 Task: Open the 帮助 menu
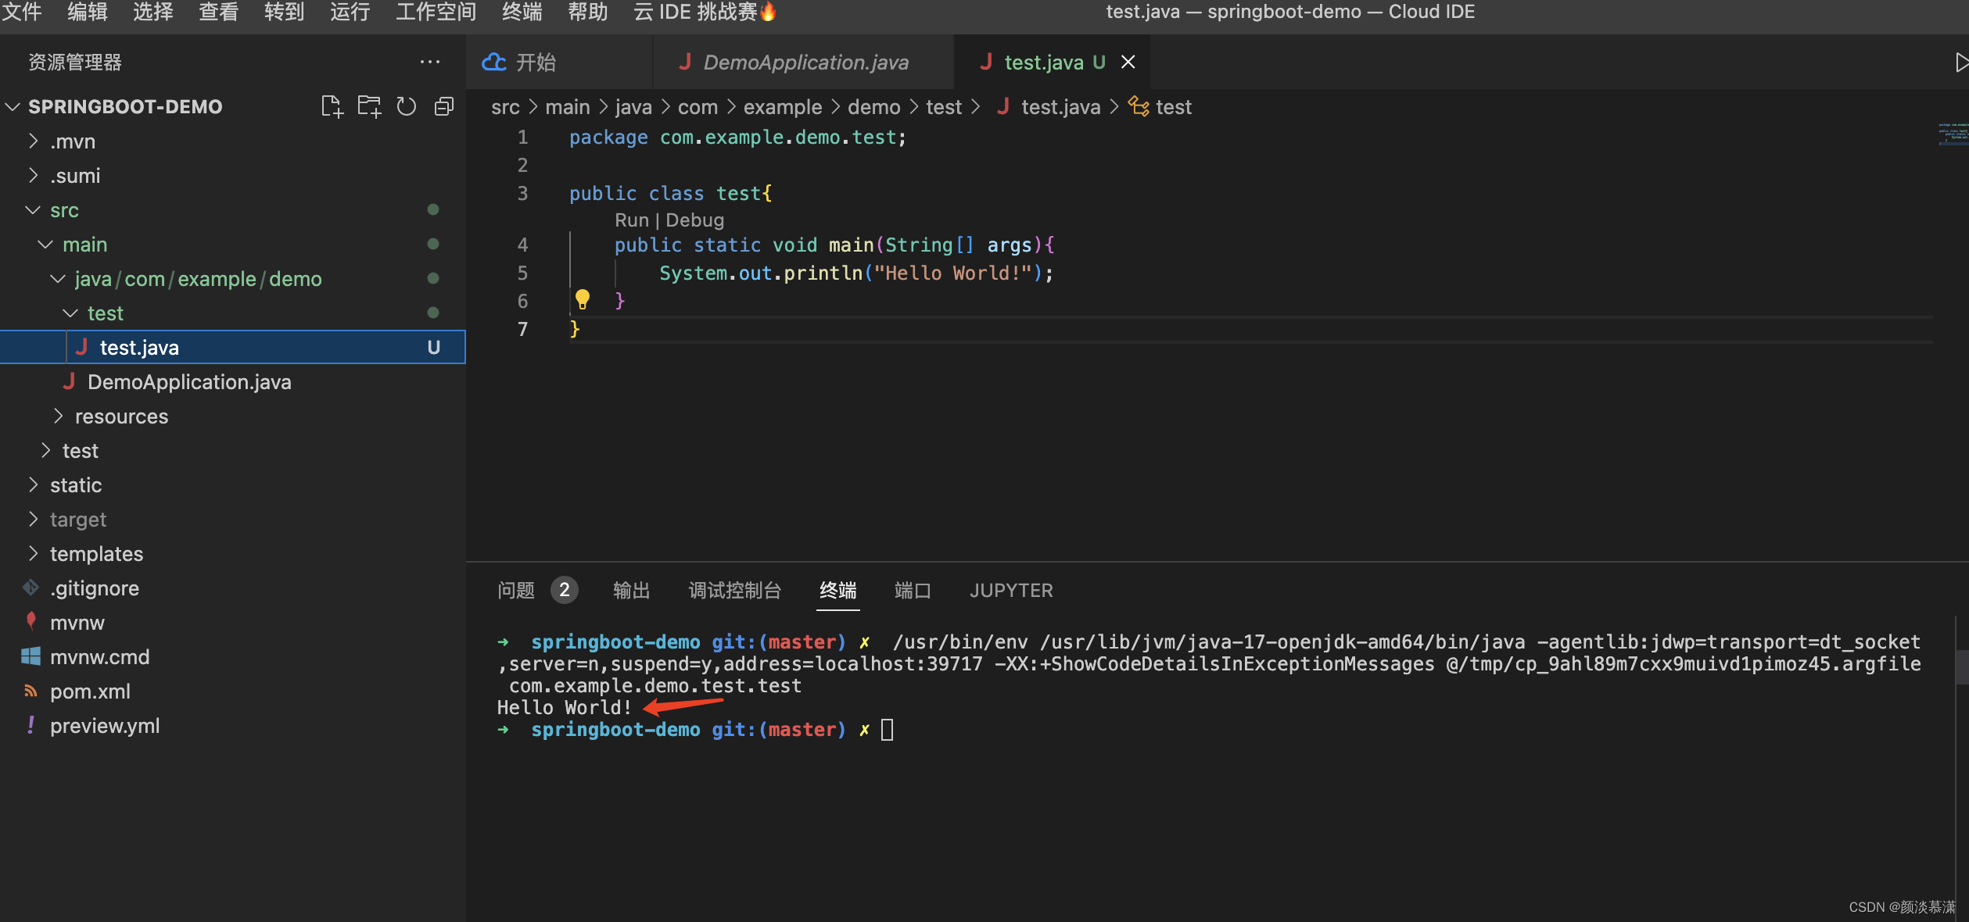588,12
